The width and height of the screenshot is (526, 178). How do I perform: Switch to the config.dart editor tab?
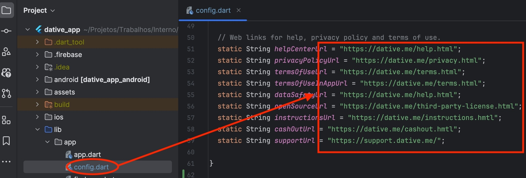(x=213, y=10)
